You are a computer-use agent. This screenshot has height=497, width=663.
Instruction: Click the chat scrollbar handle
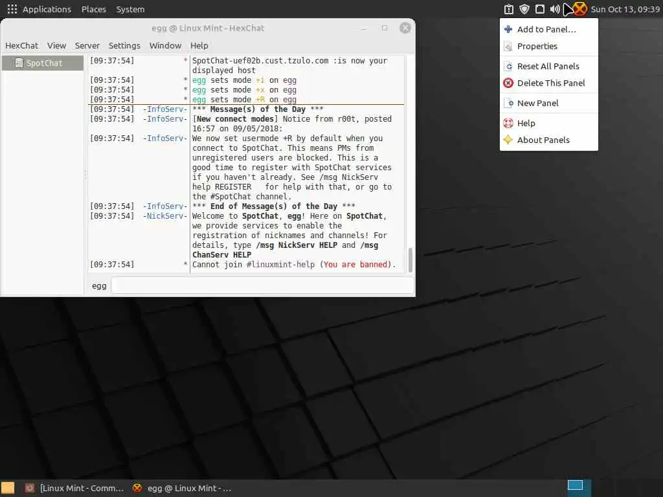(410, 260)
